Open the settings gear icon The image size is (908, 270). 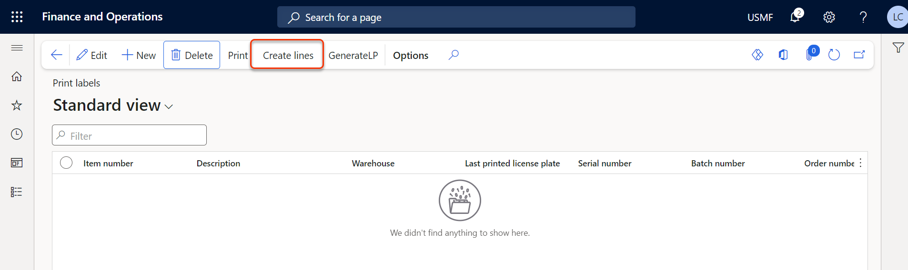click(829, 17)
